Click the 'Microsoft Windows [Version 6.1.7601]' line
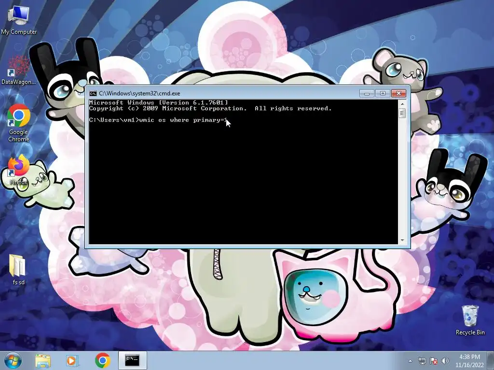This screenshot has height=370, width=494. pyautogui.click(x=158, y=103)
